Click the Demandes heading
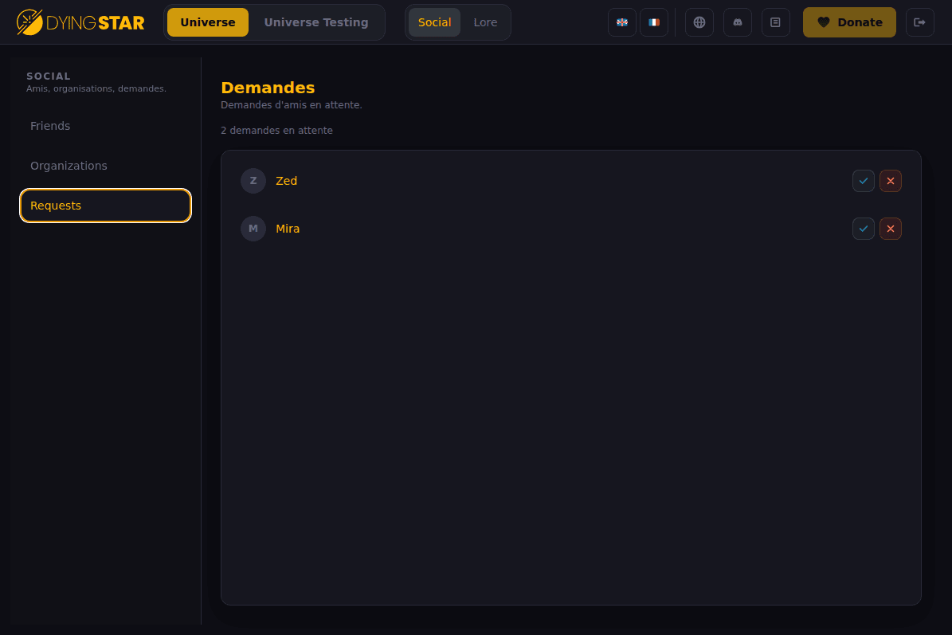Image resolution: width=952 pixels, height=635 pixels. 268,88
